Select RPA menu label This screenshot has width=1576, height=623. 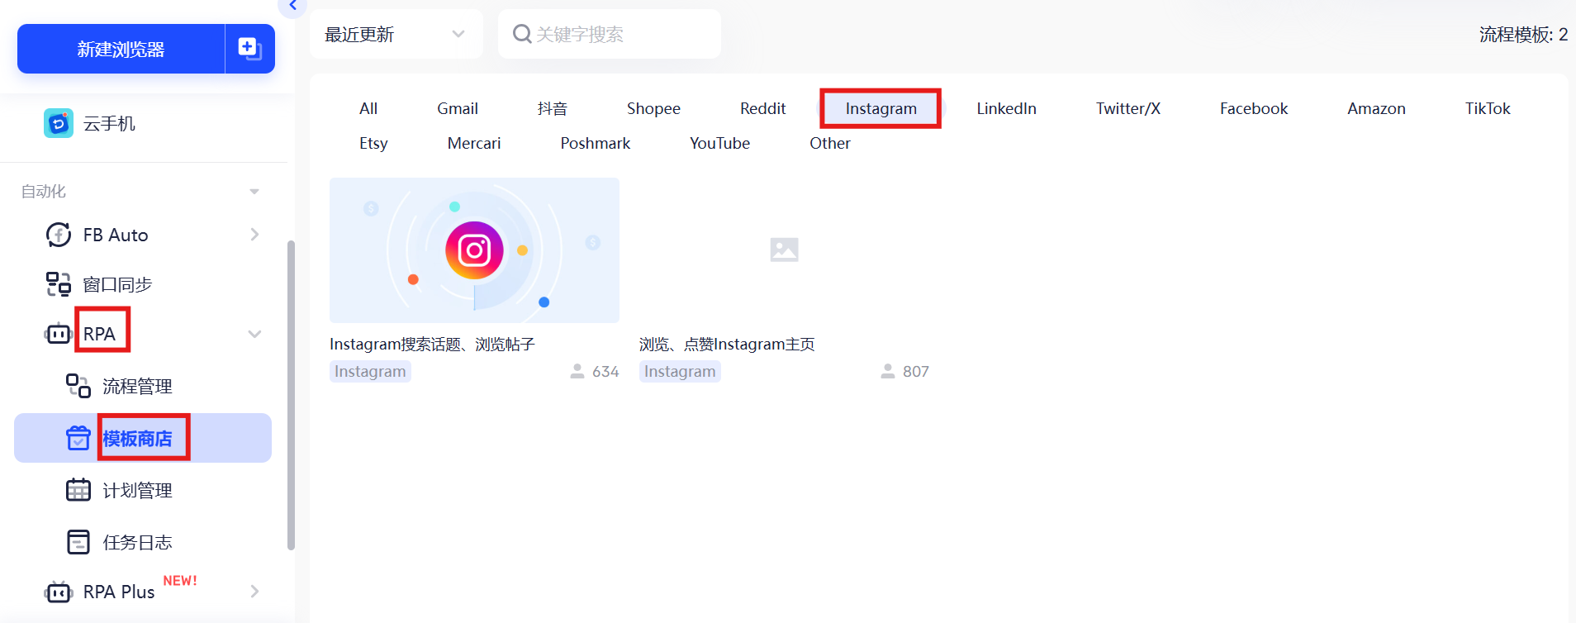99,334
